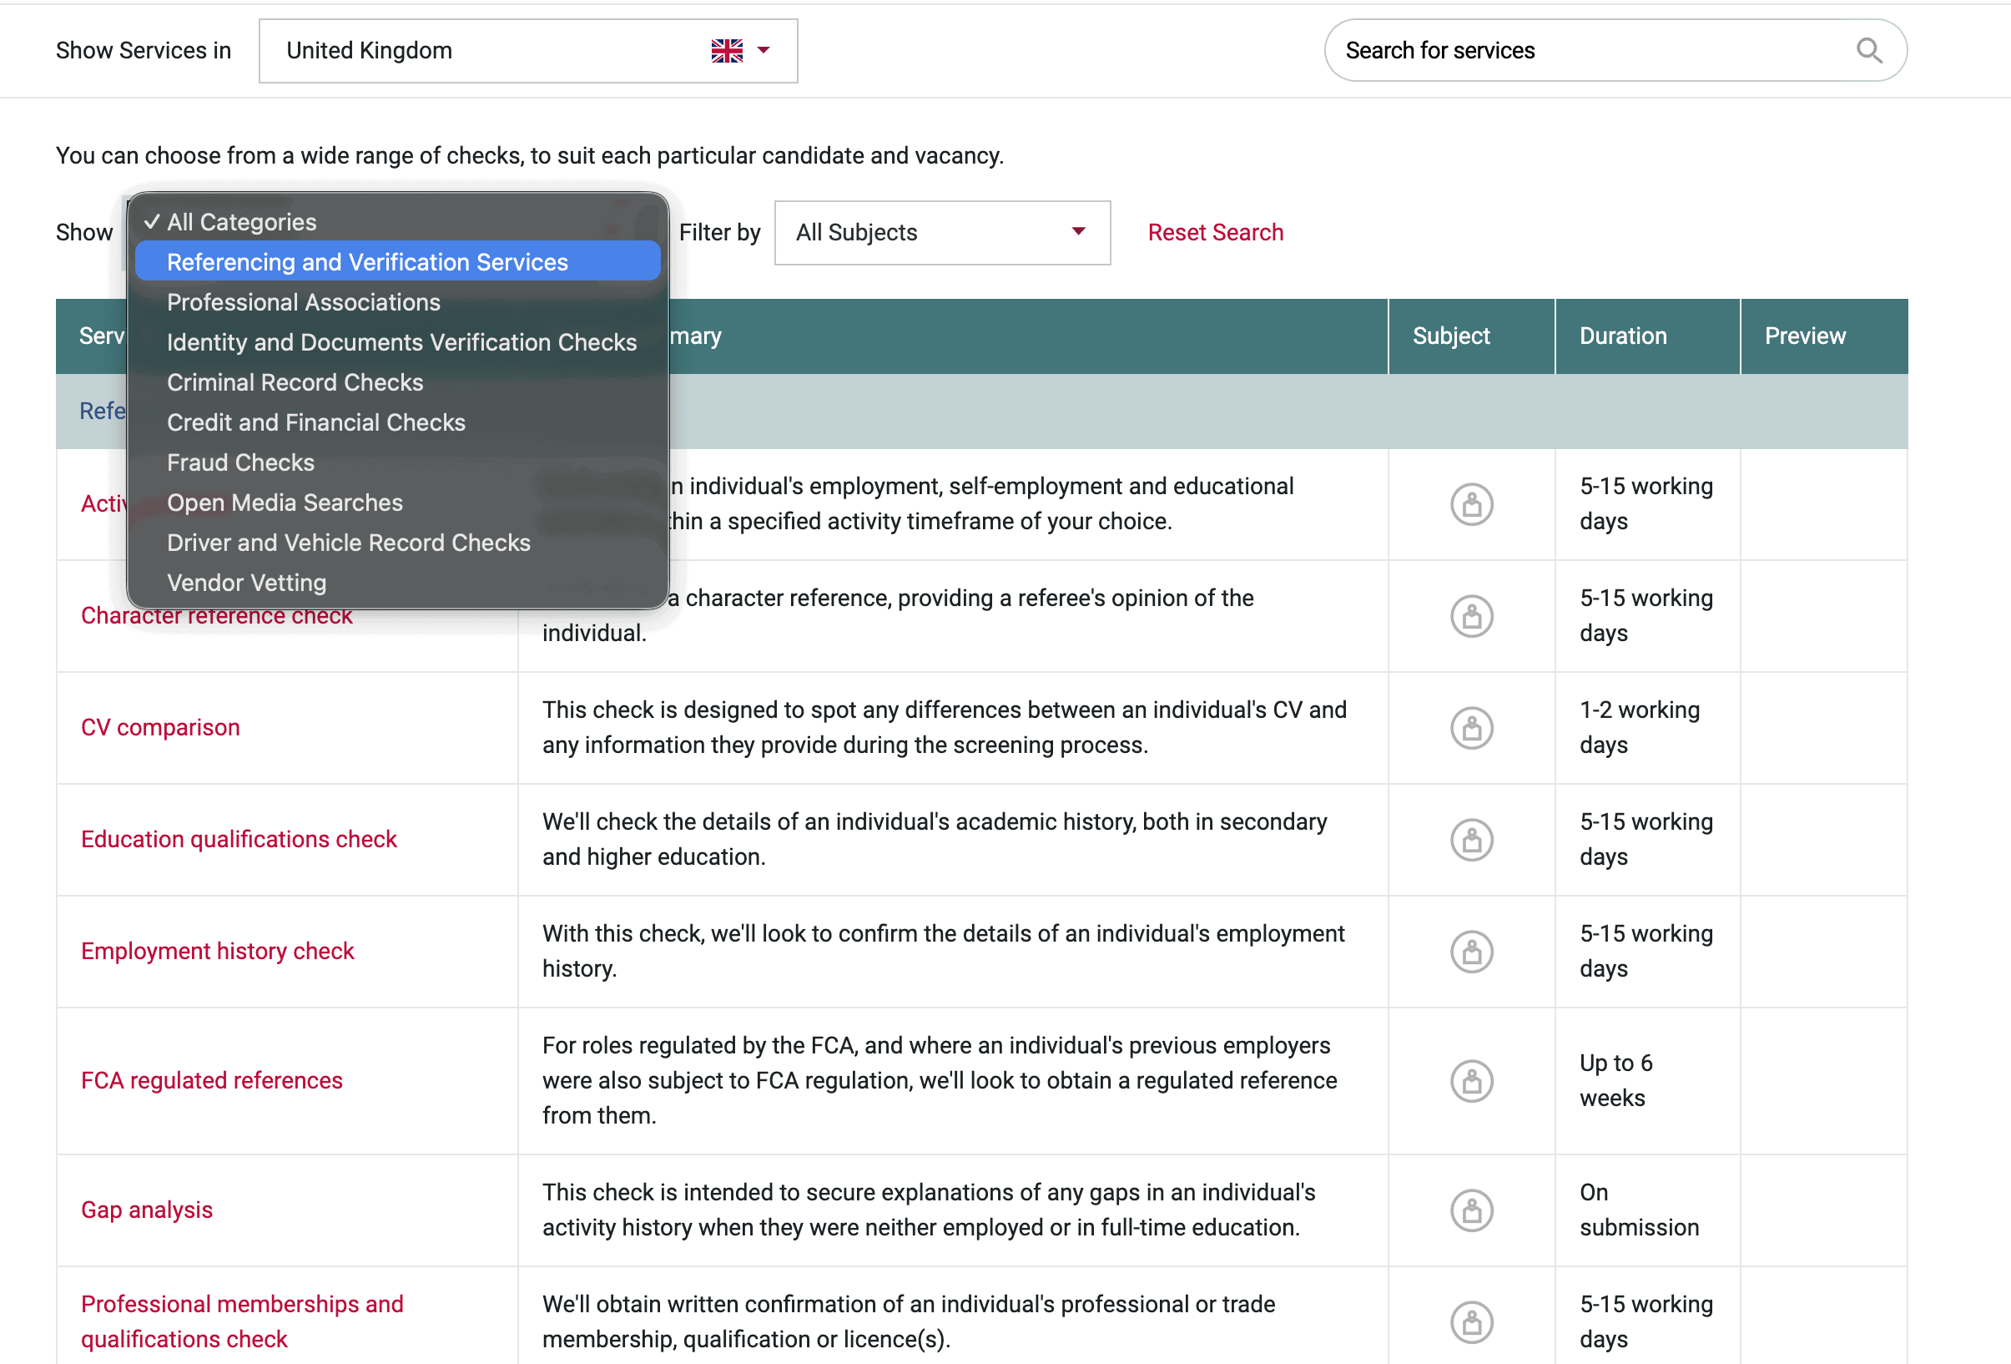Choose Credit and Financial Checks
Image resolution: width=2011 pixels, height=1364 pixels.
[x=398, y=422]
